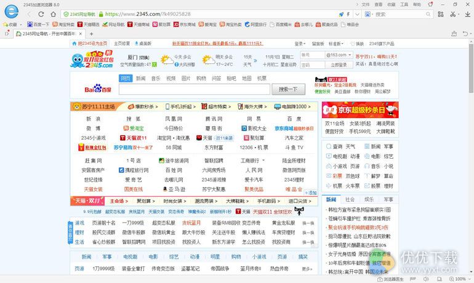
Task: Click the clear traces broom icon
Action: point(454,34)
